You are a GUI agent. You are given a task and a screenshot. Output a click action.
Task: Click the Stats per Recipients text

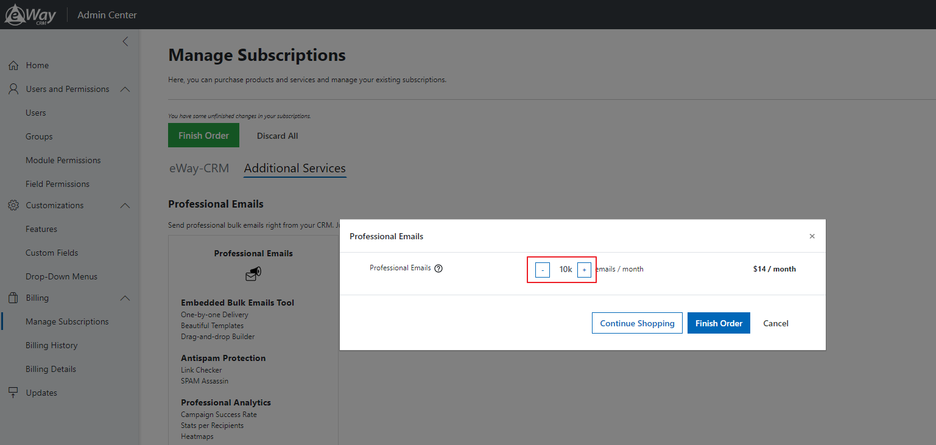[212, 426]
